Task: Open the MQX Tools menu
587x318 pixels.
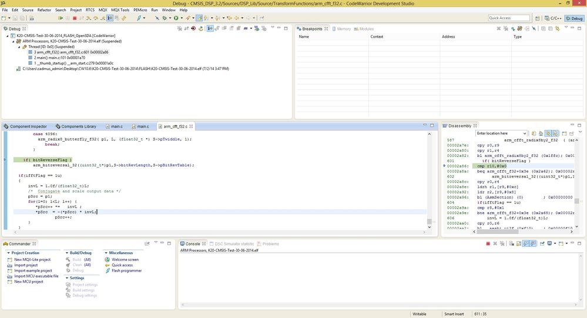Action: click(x=120, y=10)
